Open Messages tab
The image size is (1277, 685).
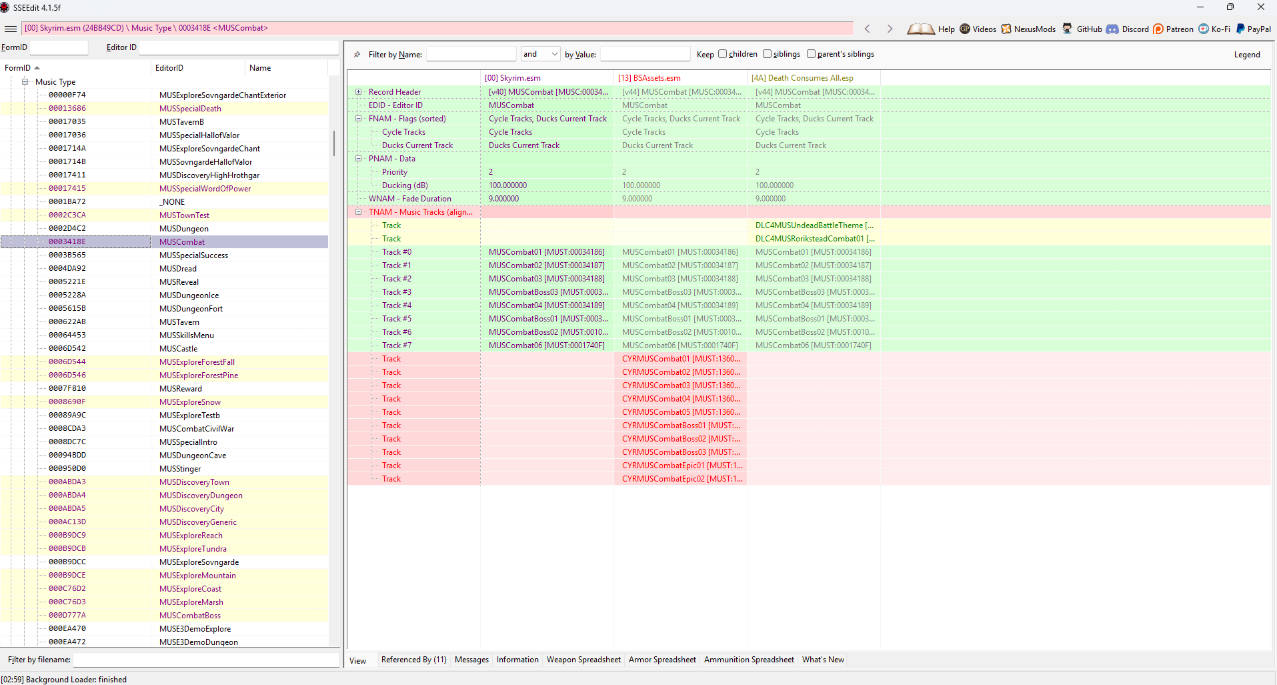coord(471,660)
